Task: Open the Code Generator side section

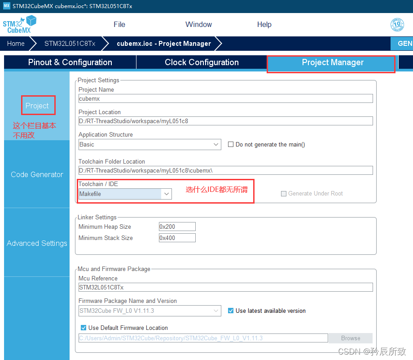Action: coord(37,174)
